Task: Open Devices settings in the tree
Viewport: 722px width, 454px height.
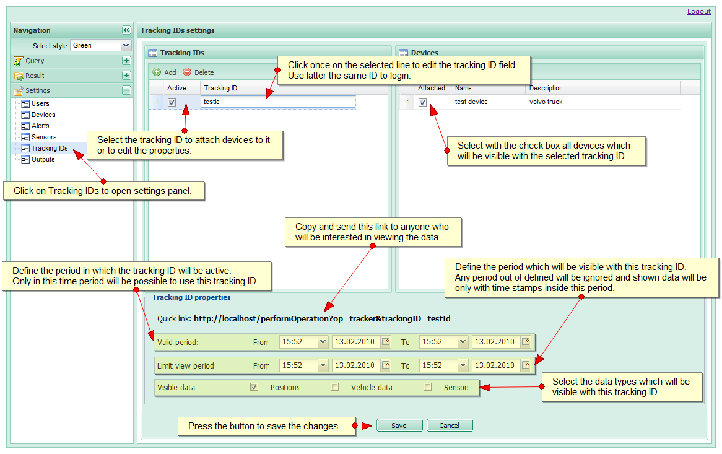Action: coord(43,115)
